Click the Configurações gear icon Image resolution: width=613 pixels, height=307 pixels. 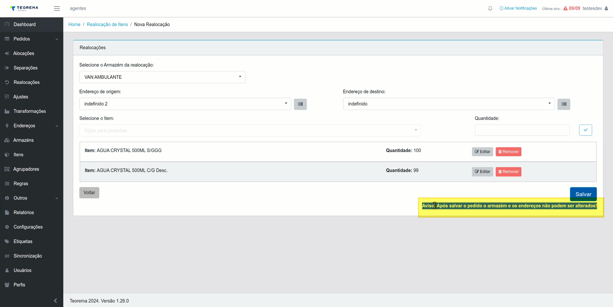click(7, 227)
